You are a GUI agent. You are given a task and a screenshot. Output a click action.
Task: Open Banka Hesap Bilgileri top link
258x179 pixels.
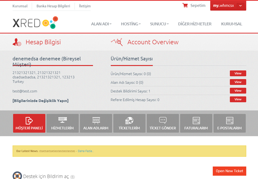point(54,6)
